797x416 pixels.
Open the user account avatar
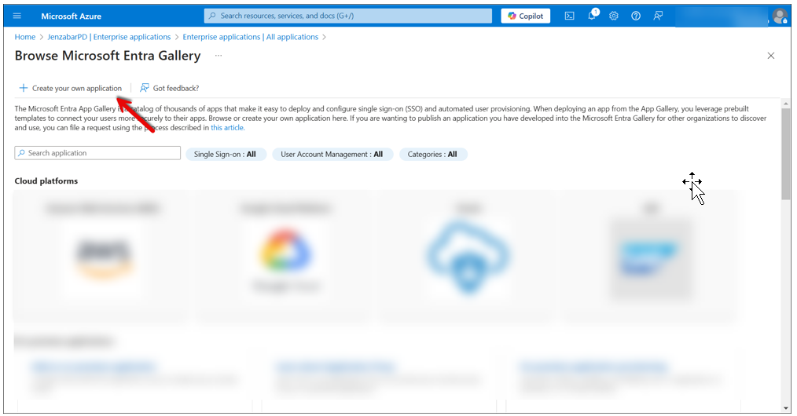pos(779,16)
